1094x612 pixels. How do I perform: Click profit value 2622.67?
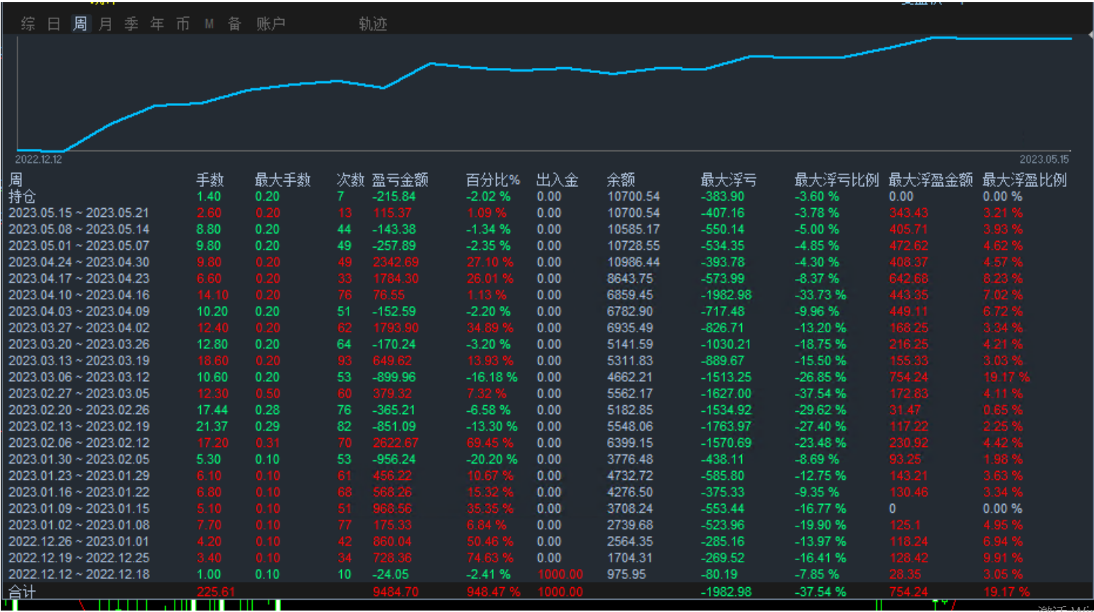click(x=396, y=443)
